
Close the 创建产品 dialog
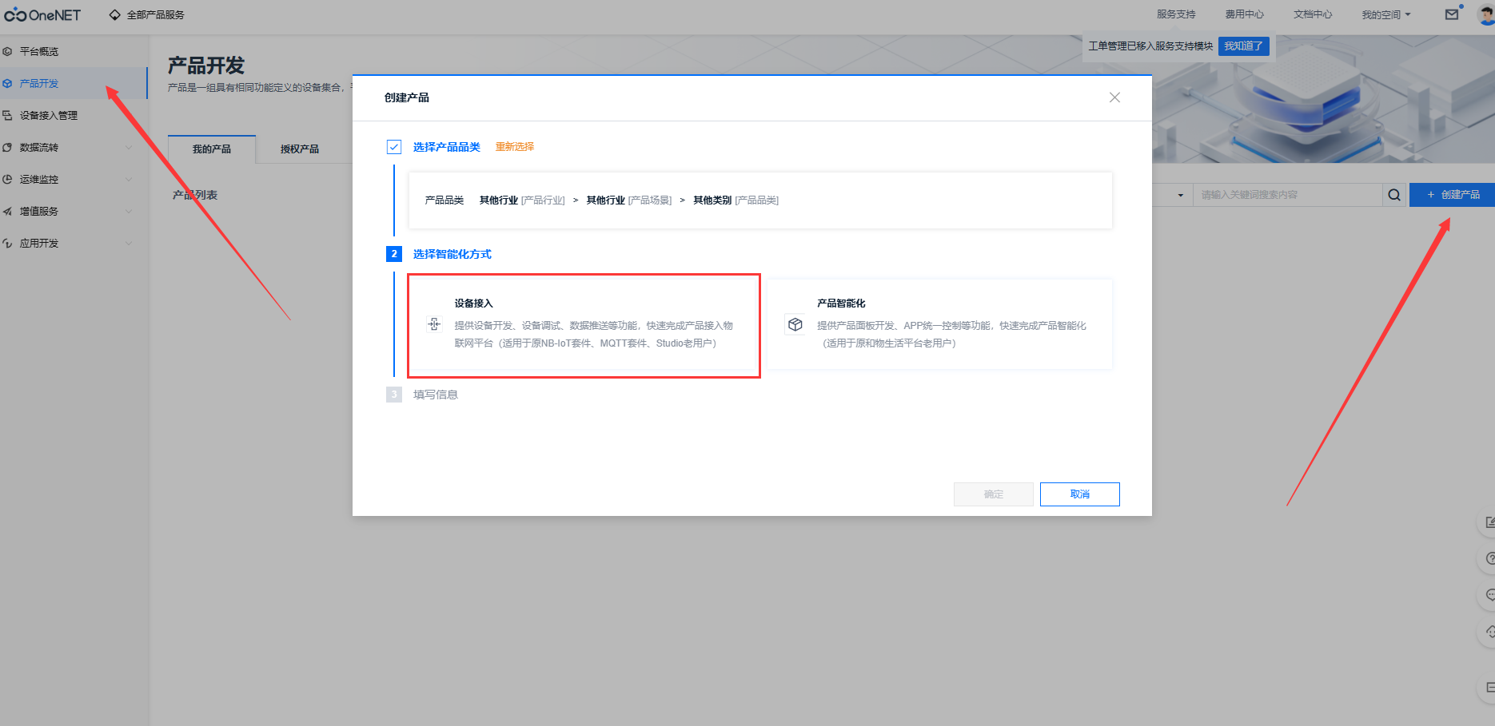pos(1114,97)
